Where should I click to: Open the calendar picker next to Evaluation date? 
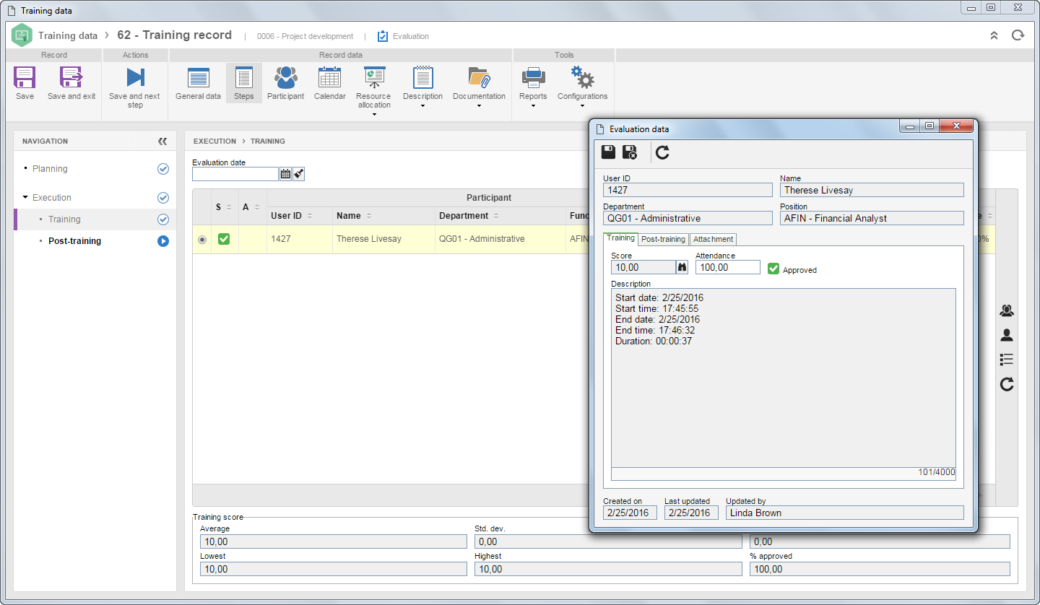(285, 174)
